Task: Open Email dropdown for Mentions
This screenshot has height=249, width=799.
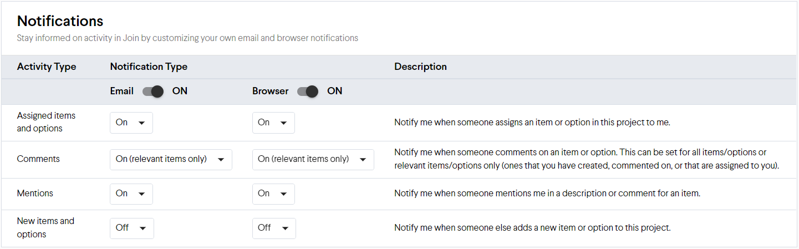Action: [131, 194]
